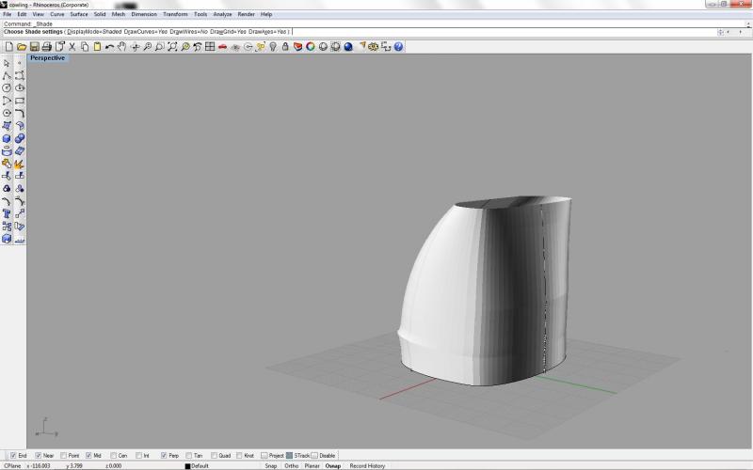Select the pointer tool in the left toolbar
The image size is (753, 470).
point(7,63)
